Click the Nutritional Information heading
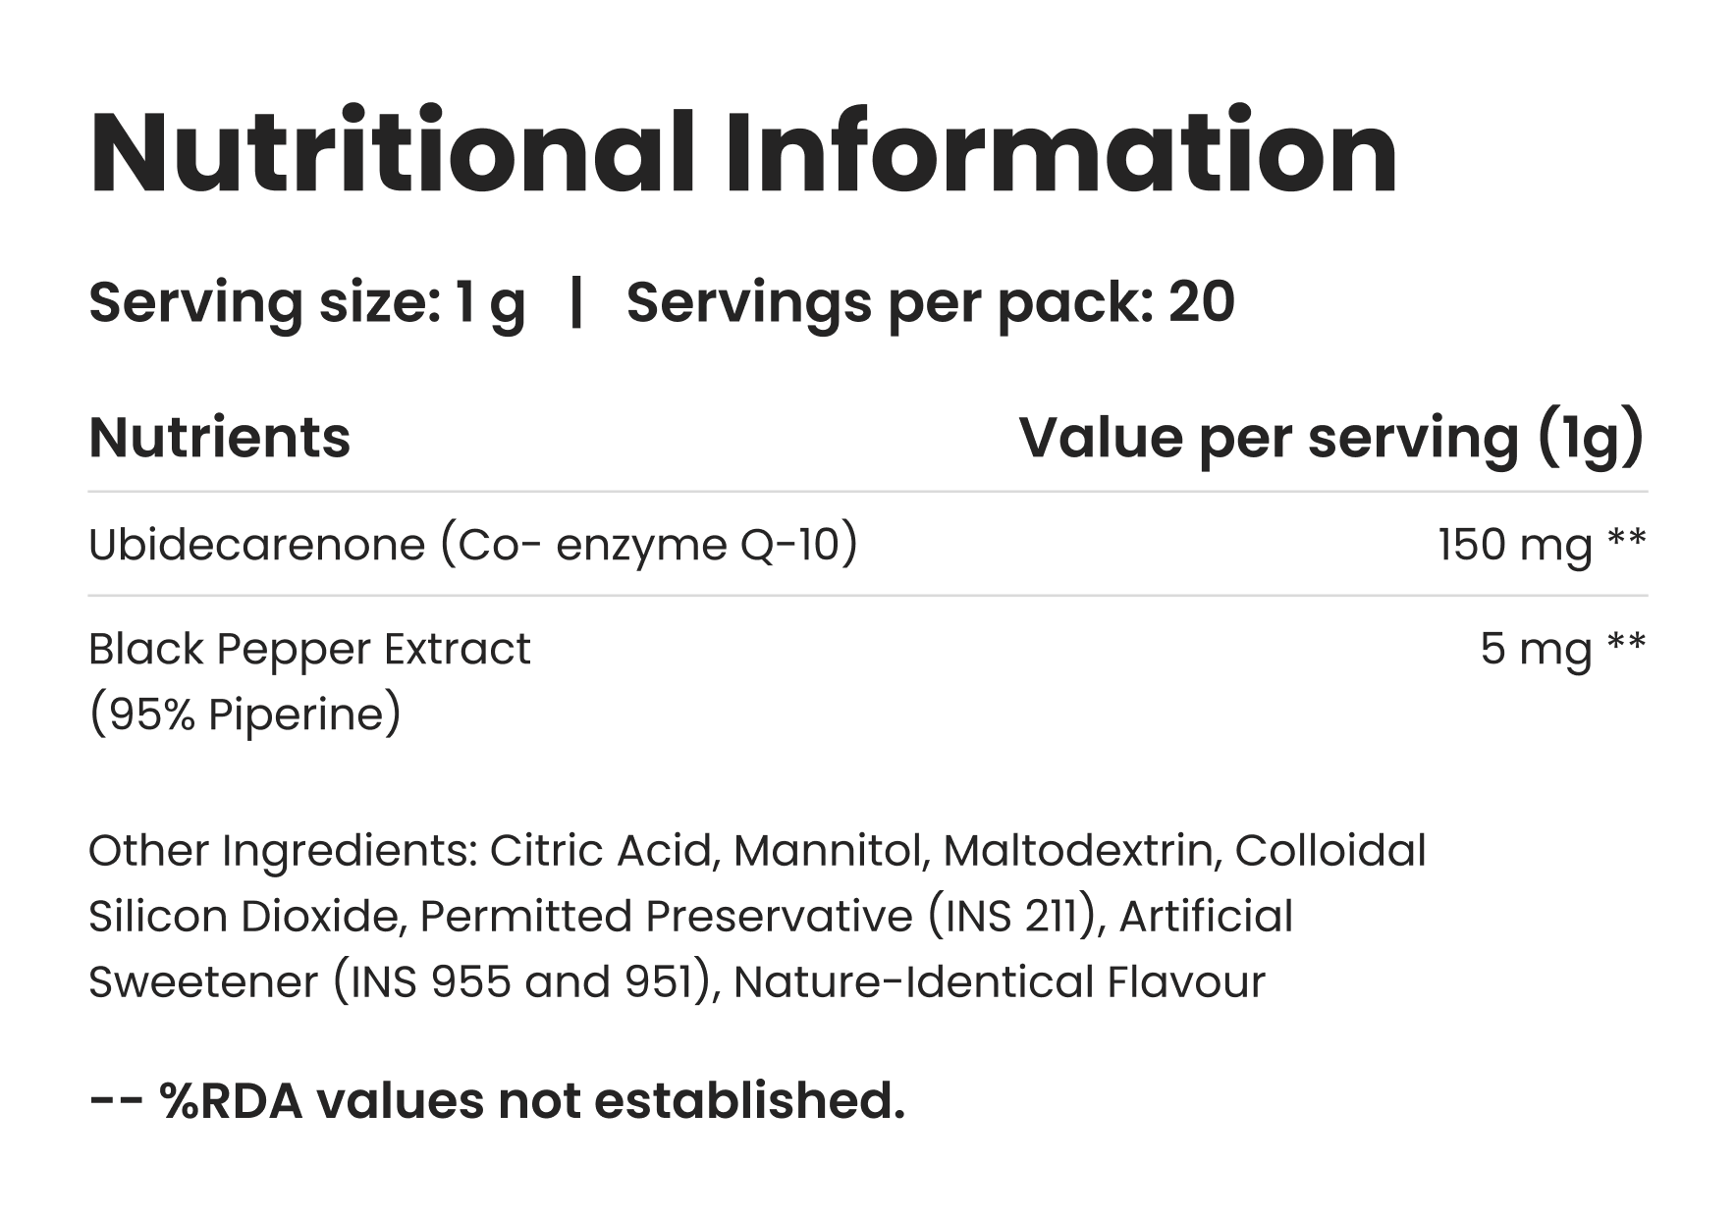The image size is (1736, 1217). (x=742, y=155)
